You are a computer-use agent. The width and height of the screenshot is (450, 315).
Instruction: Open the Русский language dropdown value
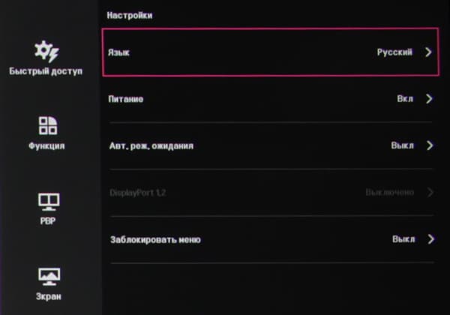tap(394, 52)
